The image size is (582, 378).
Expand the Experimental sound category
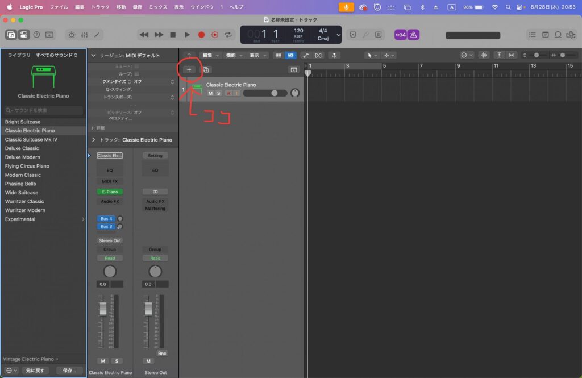click(x=82, y=219)
